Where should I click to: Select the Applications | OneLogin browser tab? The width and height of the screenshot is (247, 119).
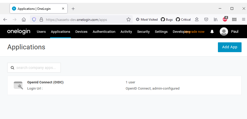[x=39, y=9]
